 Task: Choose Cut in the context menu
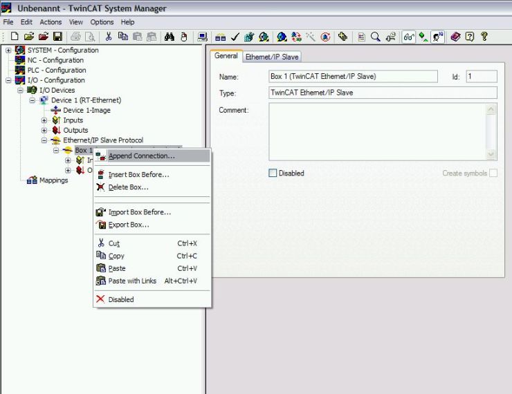pos(152,243)
